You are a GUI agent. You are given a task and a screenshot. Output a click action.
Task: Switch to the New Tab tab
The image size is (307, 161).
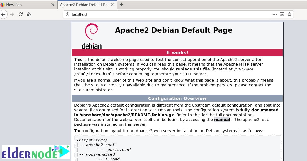click(x=28, y=5)
